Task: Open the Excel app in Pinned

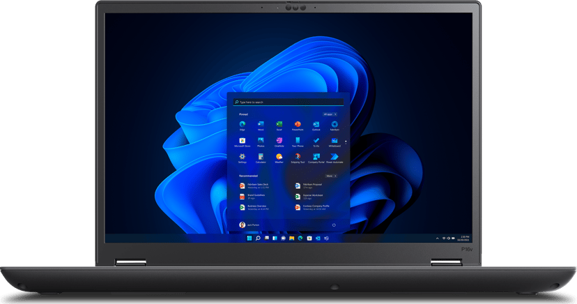Action: pyautogui.click(x=279, y=125)
